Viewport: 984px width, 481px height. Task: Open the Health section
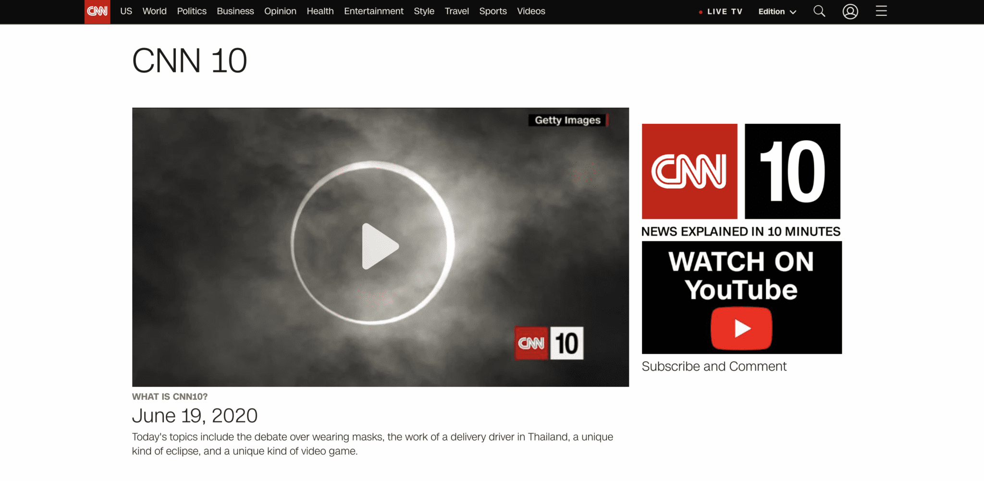pyautogui.click(x=320, y=11)
